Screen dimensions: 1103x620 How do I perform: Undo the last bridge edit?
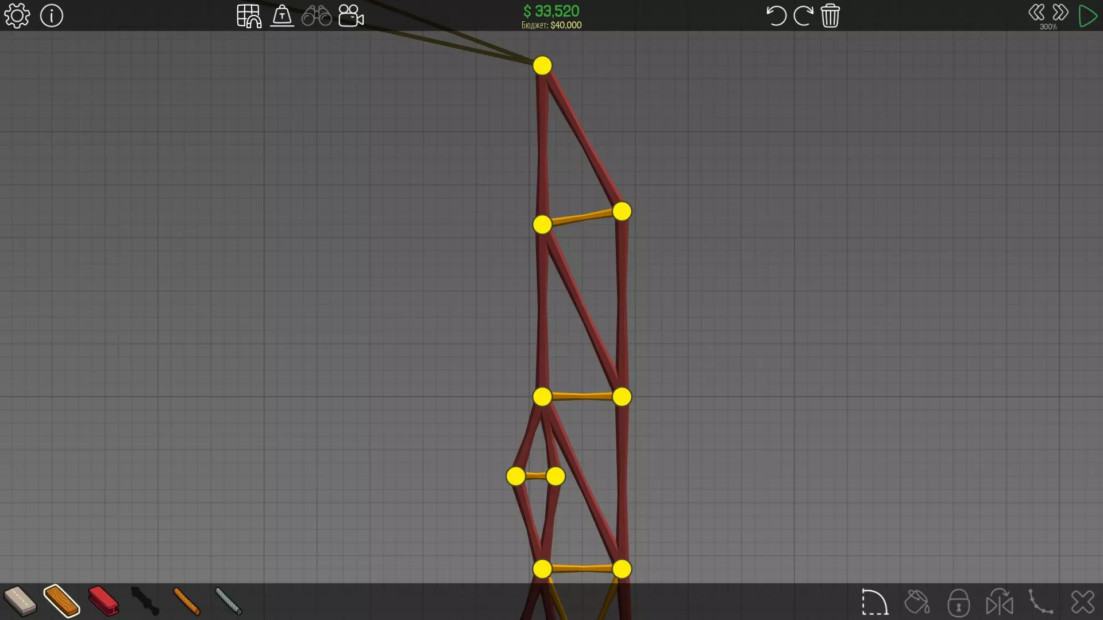point(776,15)
